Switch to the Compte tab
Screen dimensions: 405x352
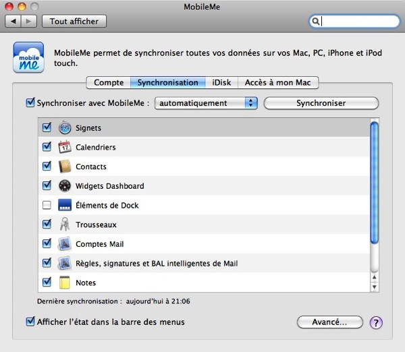point(109,82)
